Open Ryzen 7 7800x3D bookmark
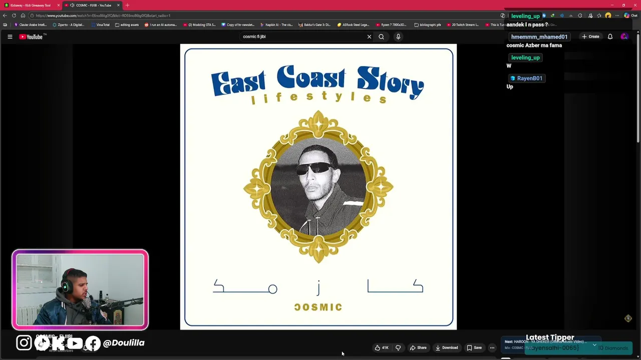Image resolution: width=641 pixels, height=360 pixels. pos(391,24)
